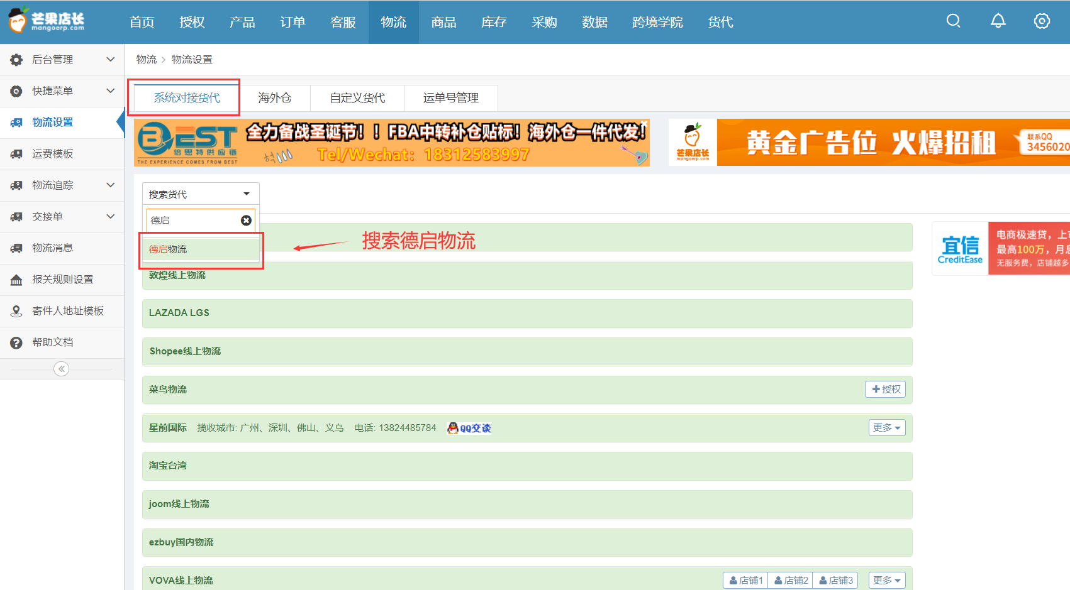Viewport: 1070px width, 590px height.
Task: Open 更多 dropdown in VOVA线上物流 row
Action: click(x=887, y=580)
